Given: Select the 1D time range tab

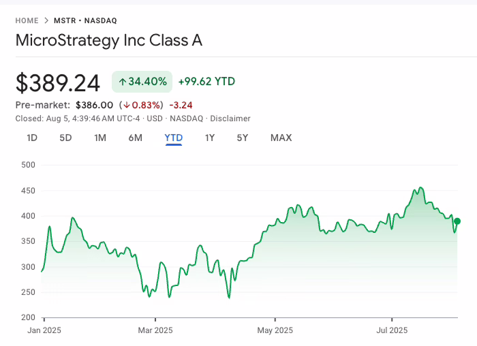Looking at the screenshot, I should (32, 138).
